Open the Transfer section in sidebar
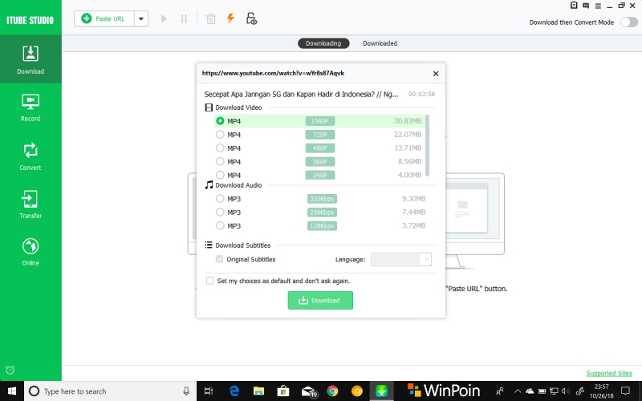Screen dimensions: 642x401 click(x=30, y=205)
